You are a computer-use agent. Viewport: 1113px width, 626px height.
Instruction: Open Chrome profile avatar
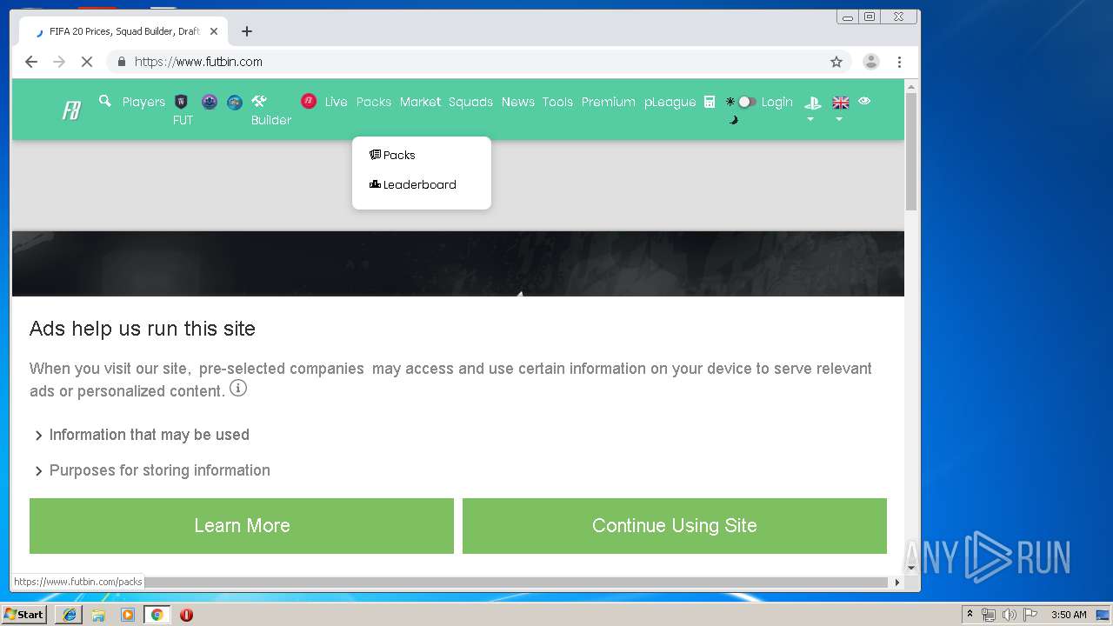(870, 62)
